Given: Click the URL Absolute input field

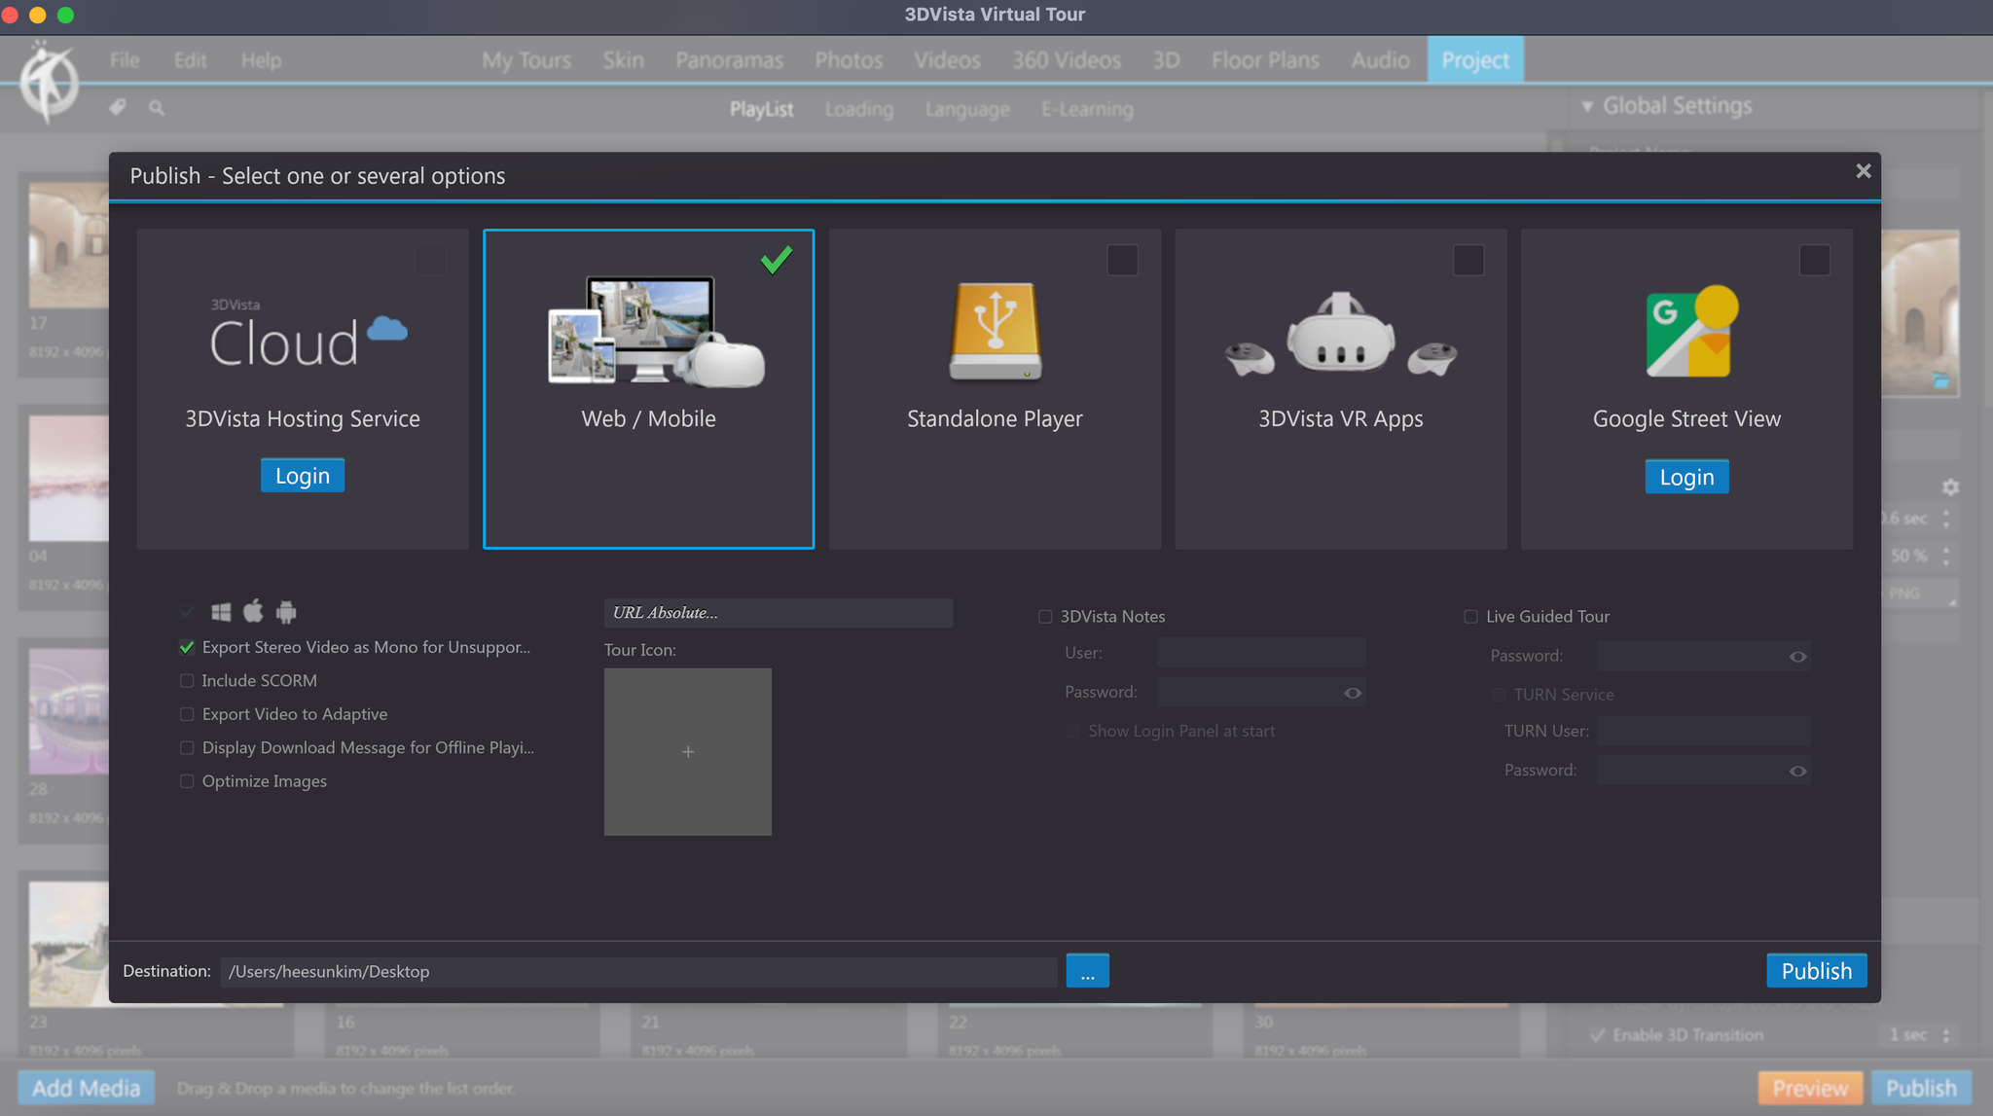Looking at the screenshot, I should click(779, 613).
